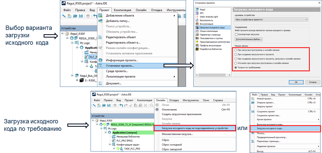Viewport: 322px width, 153px height.
Task: Click the scissors Cut icon in toolbar
Action: (131, 105)
